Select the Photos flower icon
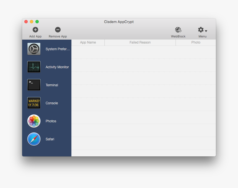The width and height of the screenshot is (238, 188). coord(34,121)
